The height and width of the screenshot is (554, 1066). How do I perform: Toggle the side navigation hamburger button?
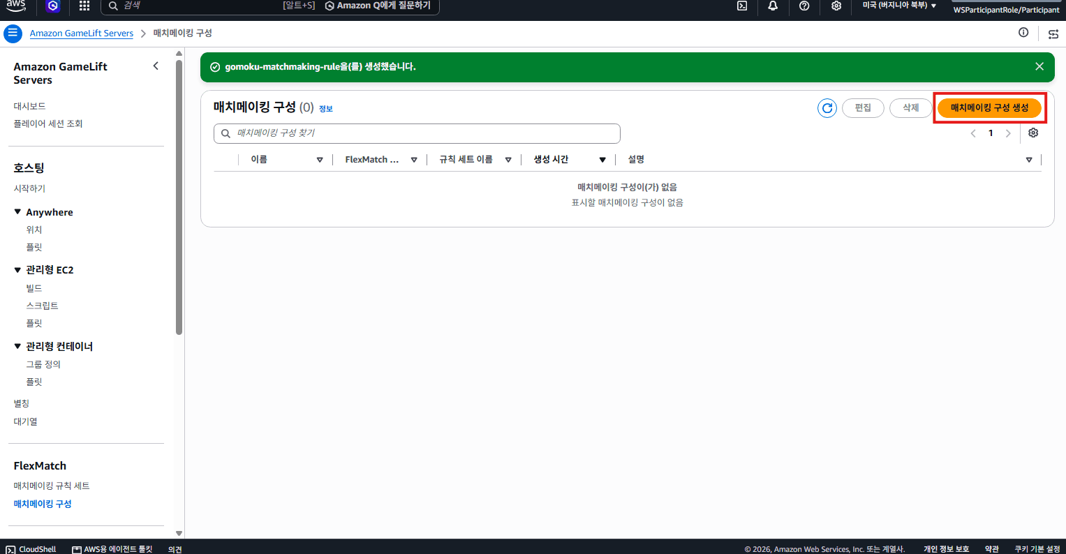pos(13,33)
